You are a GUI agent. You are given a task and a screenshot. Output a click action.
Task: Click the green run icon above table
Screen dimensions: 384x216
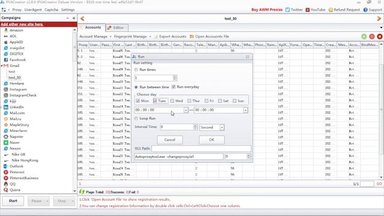tap(364, 37)
